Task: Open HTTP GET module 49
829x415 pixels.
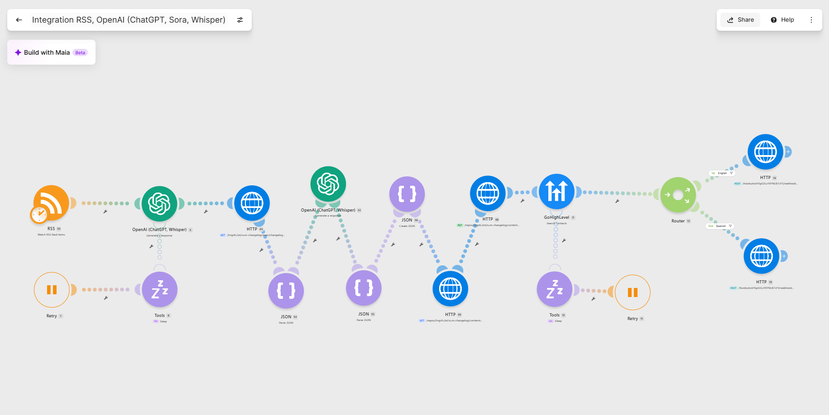Action: pos(450,288)
